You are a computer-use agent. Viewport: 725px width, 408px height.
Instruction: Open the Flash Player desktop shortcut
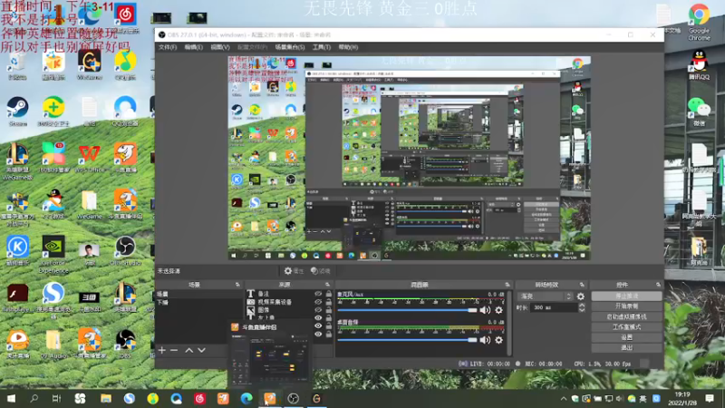[17, 297]
